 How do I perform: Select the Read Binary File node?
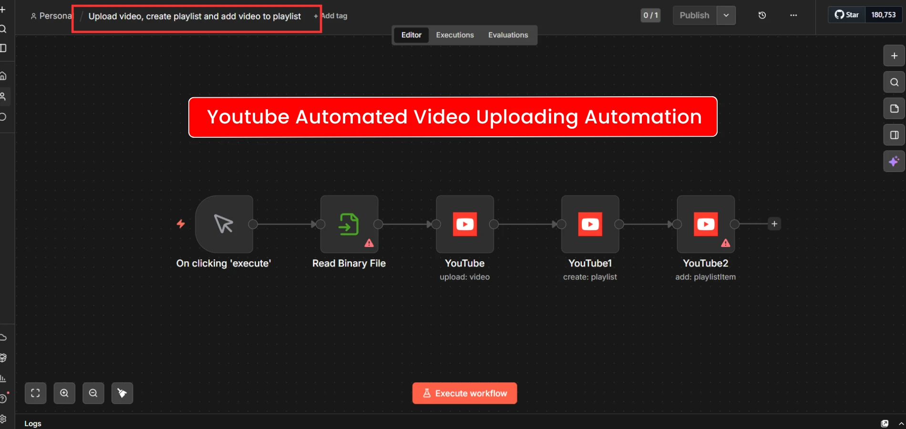pyautogui.click(x=349, y=224)
